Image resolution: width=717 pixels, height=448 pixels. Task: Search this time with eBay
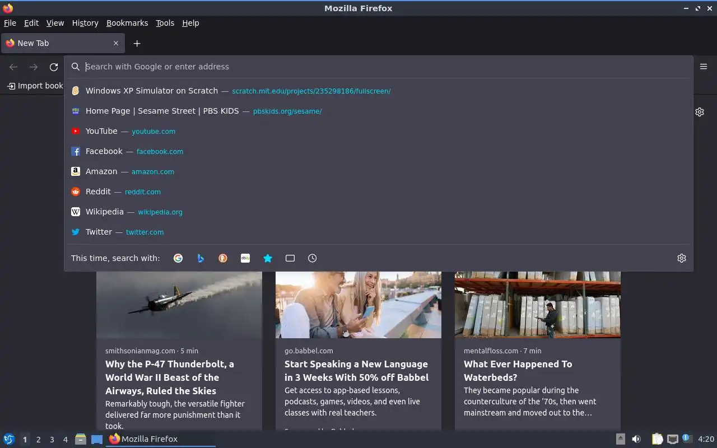(x=245, y=258)
